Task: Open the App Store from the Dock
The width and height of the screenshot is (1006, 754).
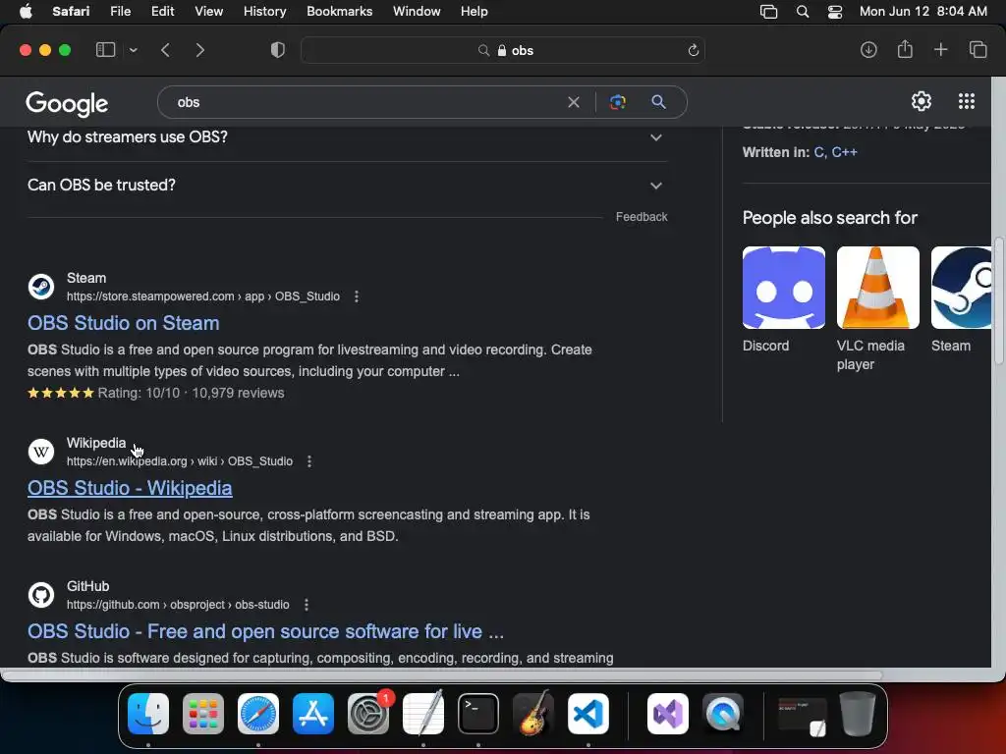Action: pyautogui.click(x=313, y=713)
